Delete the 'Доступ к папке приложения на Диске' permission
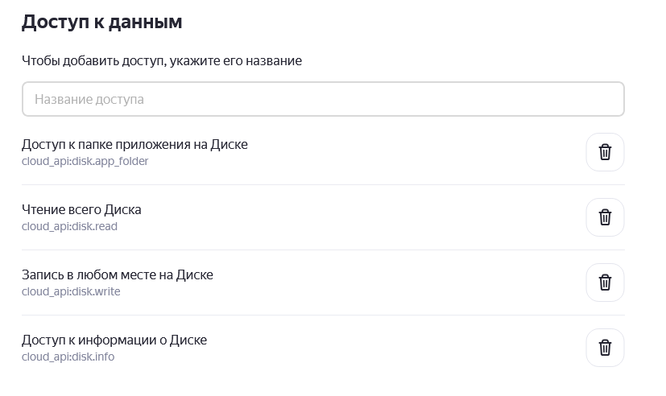The height and width of the screenshot is (396, 666). click(x=605, y=152)
